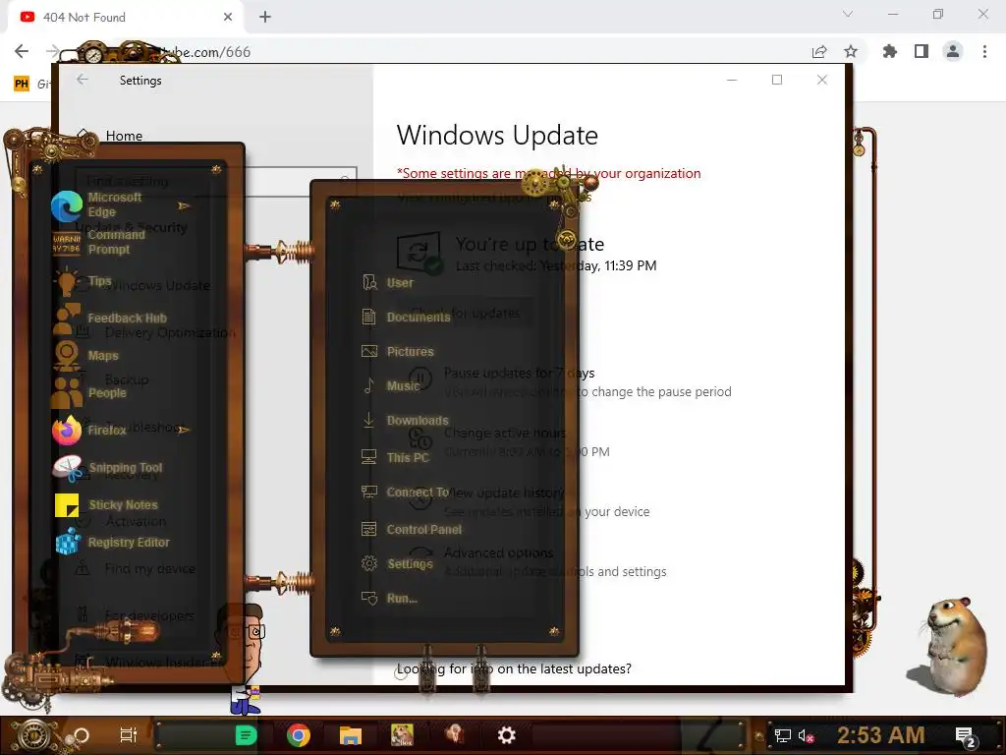1006x755 pixels.
Task: Open Control Panel from the menu
Action: coord(412,530)
